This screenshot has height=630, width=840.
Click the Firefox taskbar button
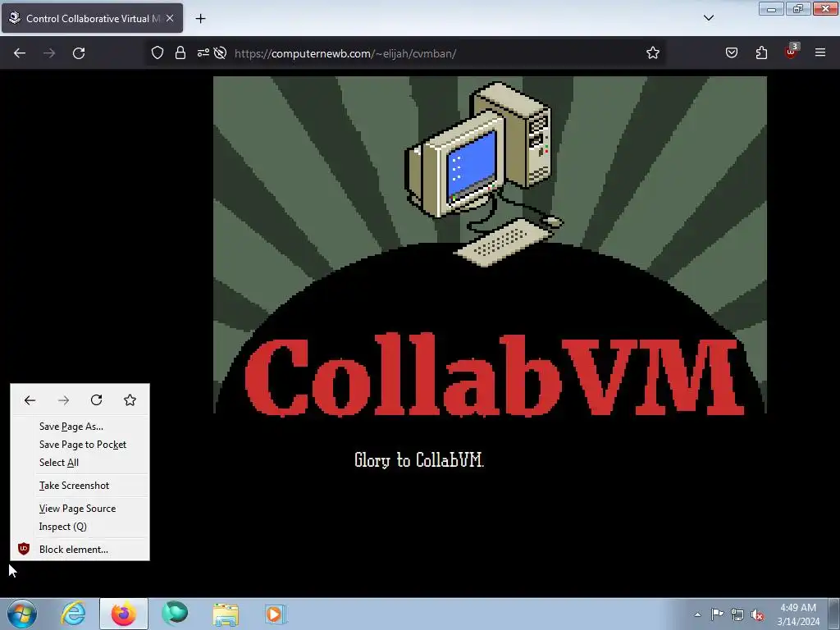point(124,614)
